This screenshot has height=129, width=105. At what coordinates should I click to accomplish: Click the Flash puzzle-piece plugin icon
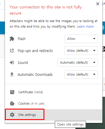[12, 39]
